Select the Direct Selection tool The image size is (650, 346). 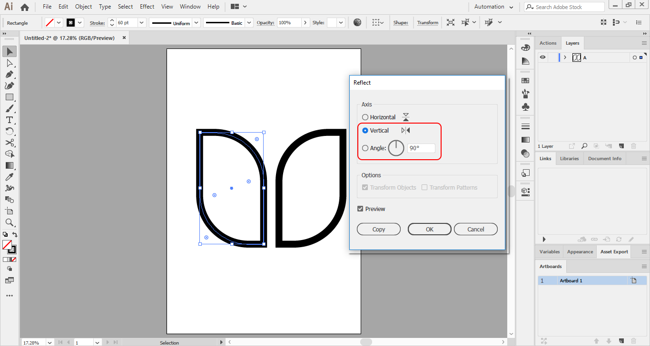point(9,63)
